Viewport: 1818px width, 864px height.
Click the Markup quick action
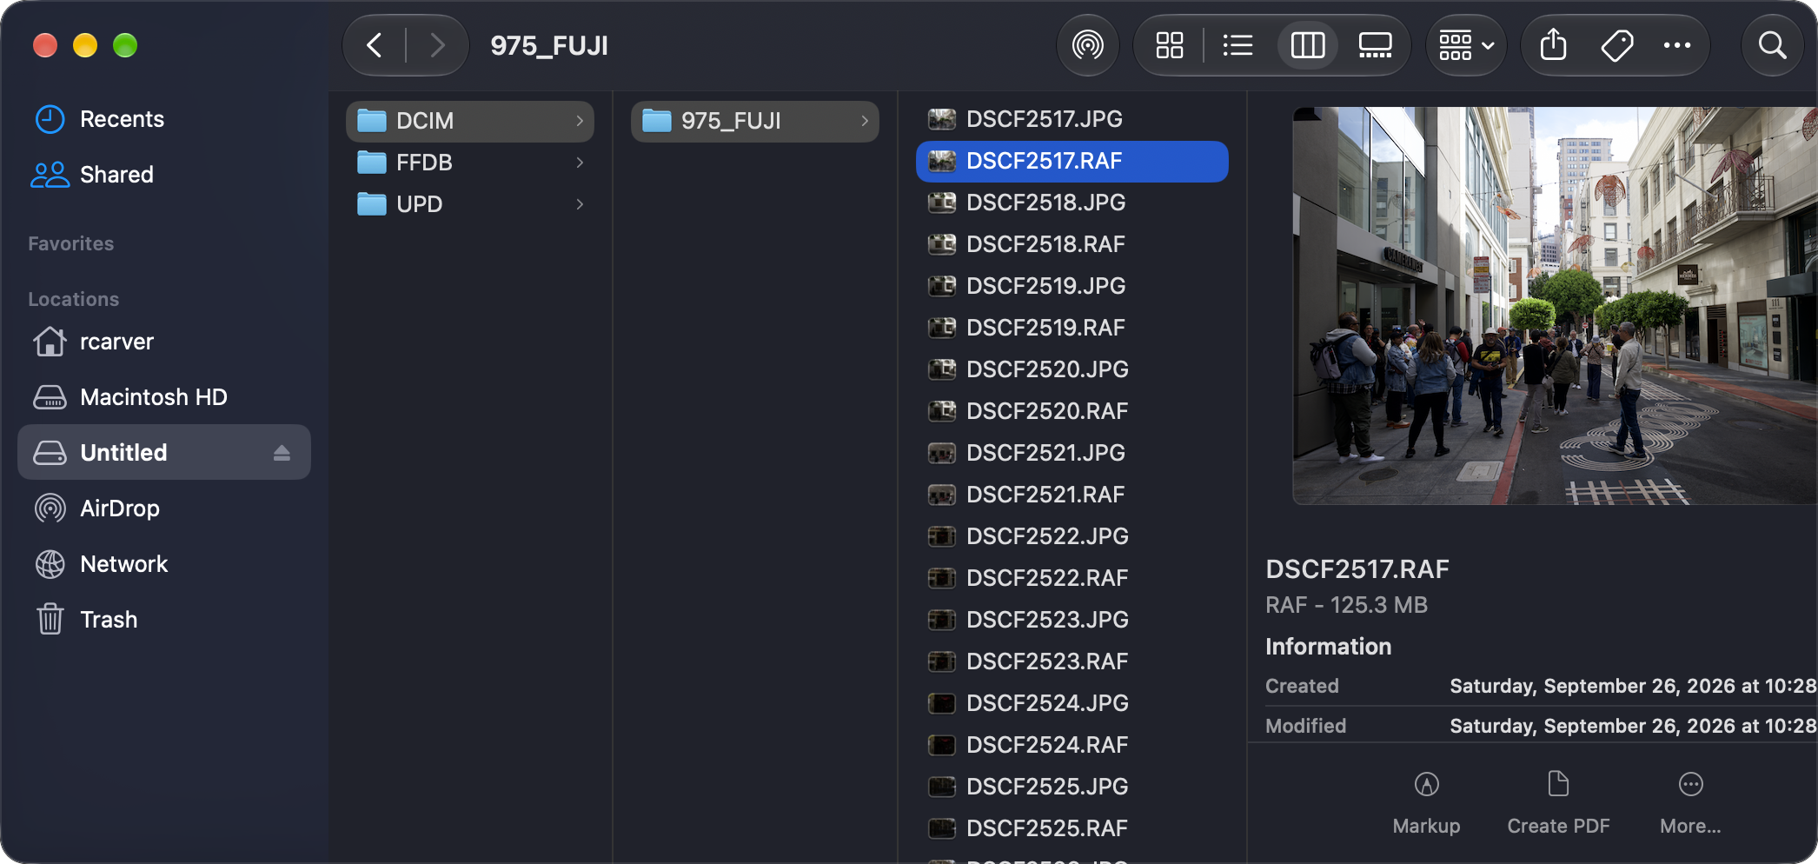click(1426, 803)
